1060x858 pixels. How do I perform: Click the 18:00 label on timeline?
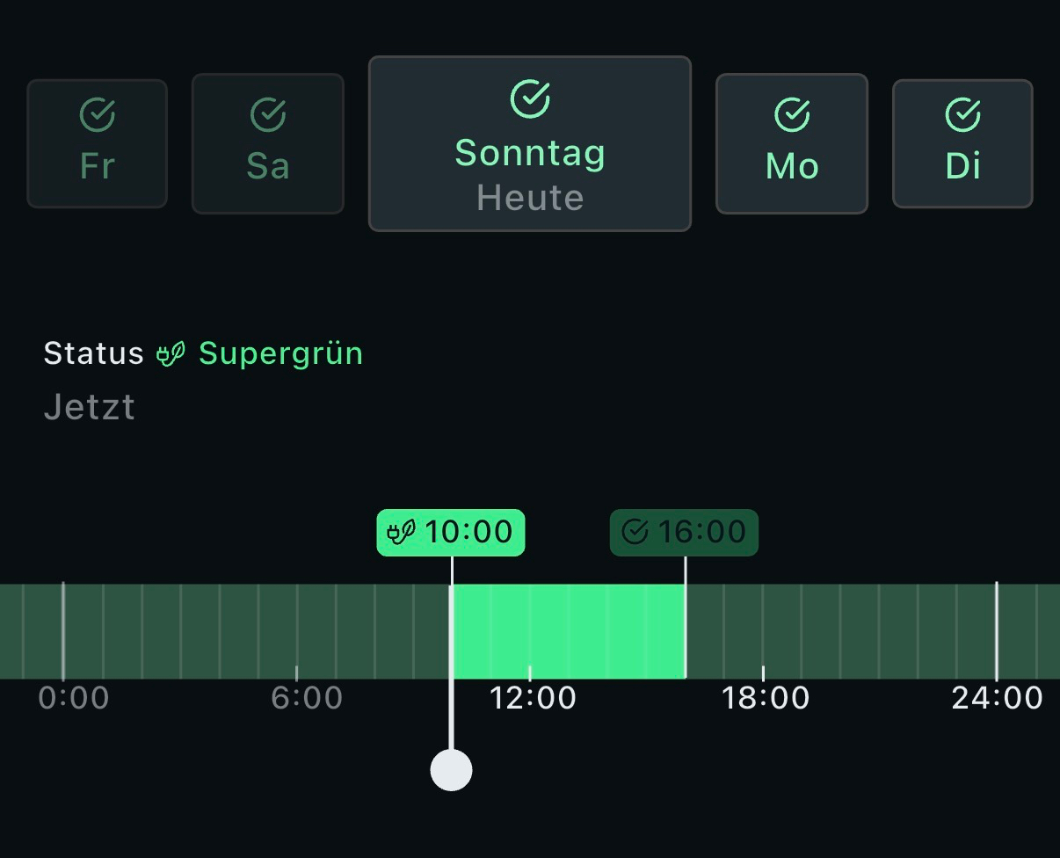[765, 699]
